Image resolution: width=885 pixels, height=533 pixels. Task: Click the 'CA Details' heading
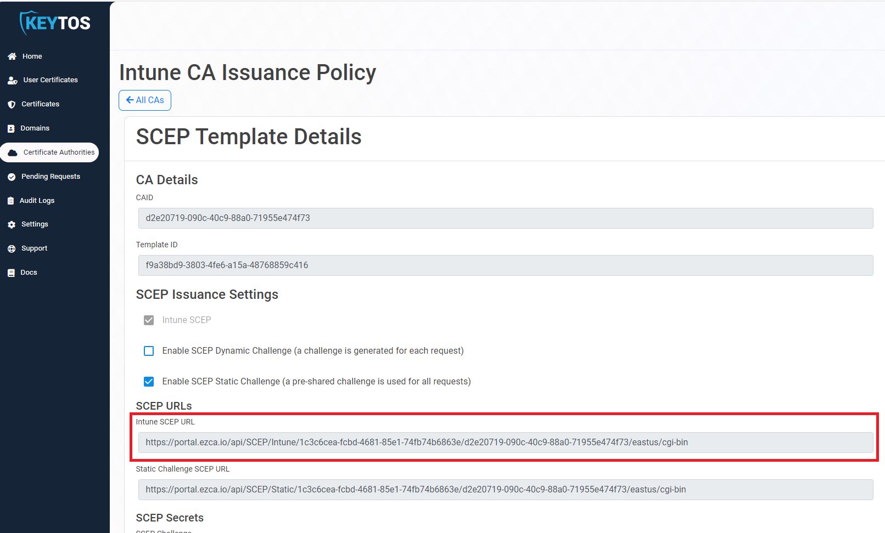point(167,180)
